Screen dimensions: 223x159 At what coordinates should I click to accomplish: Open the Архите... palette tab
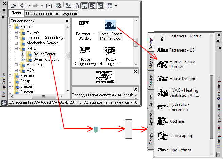click(151, 118)
